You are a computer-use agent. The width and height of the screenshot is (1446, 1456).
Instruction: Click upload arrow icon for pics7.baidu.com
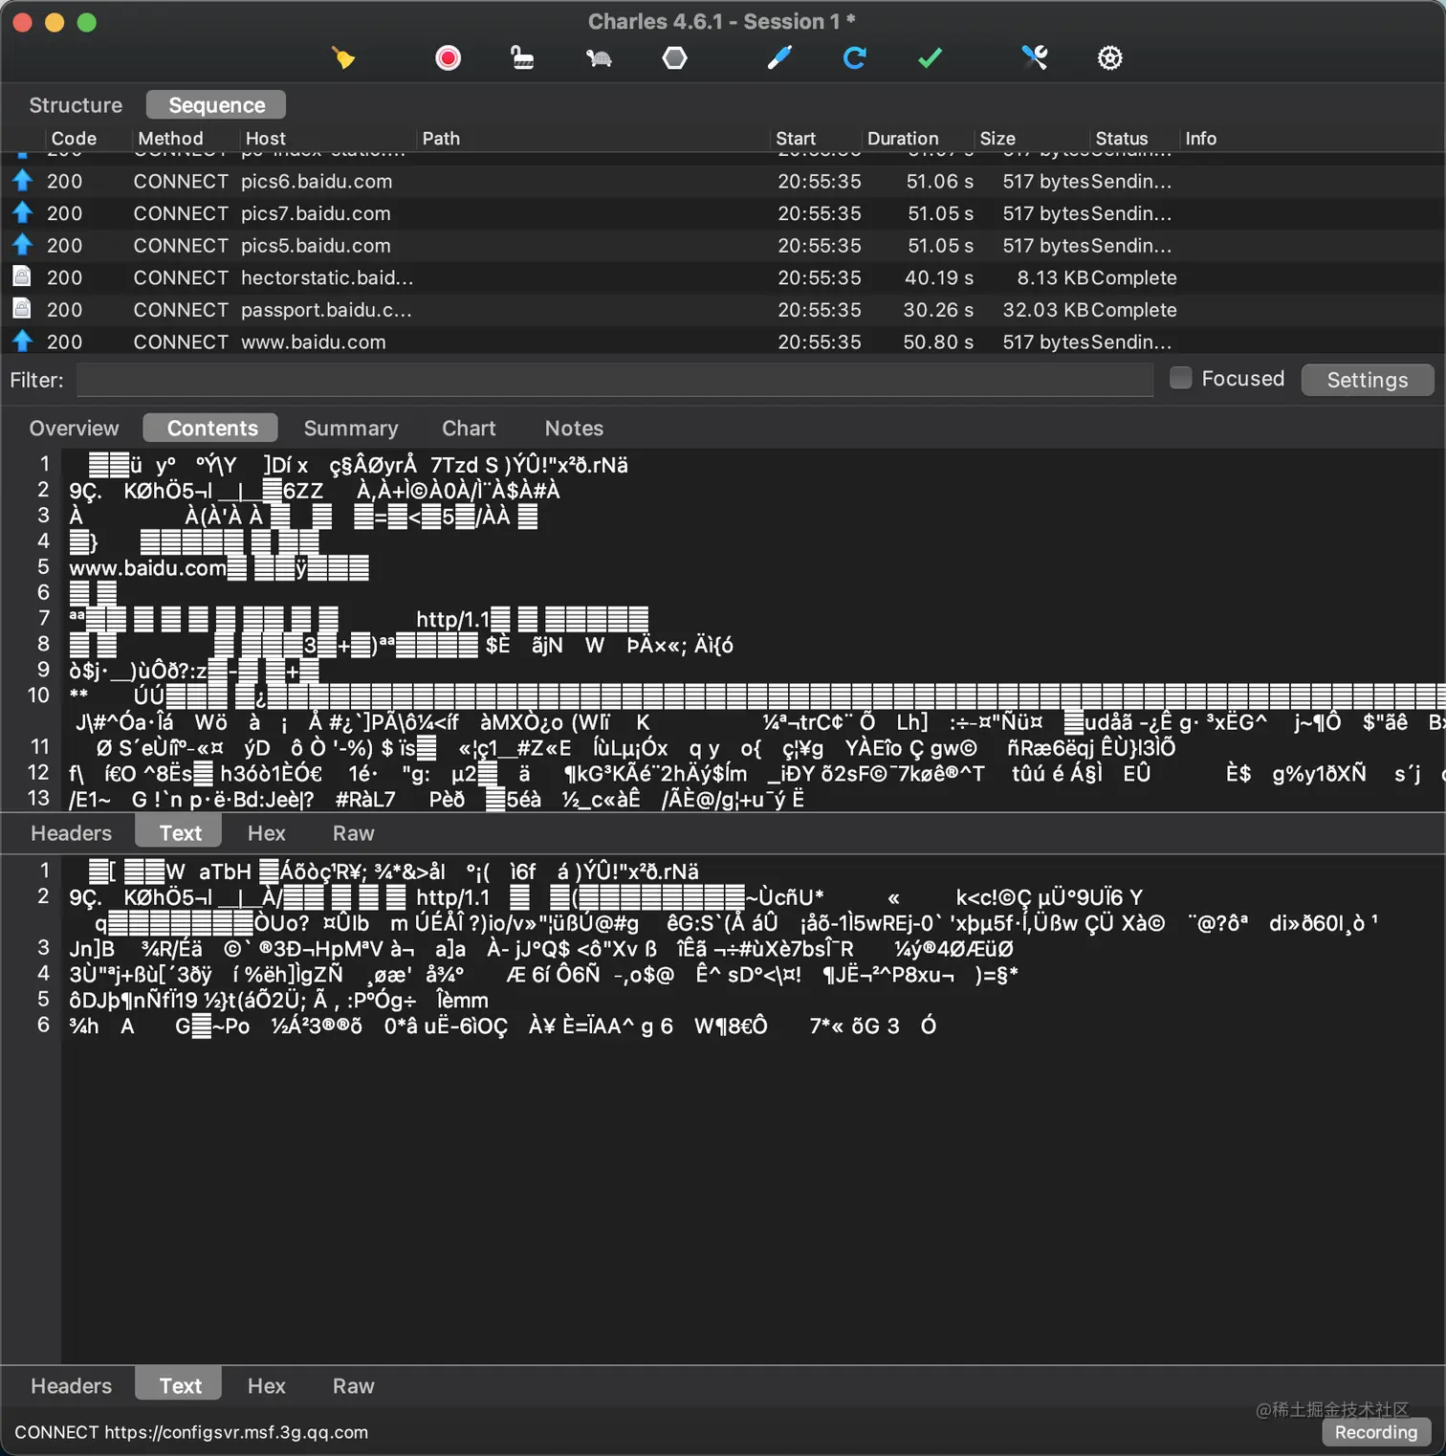point(23,212)
